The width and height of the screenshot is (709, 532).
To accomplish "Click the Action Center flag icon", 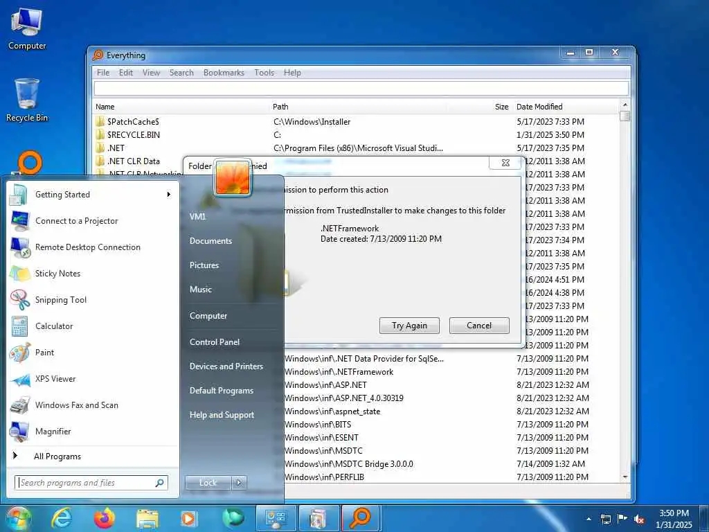I will point(622,519).
